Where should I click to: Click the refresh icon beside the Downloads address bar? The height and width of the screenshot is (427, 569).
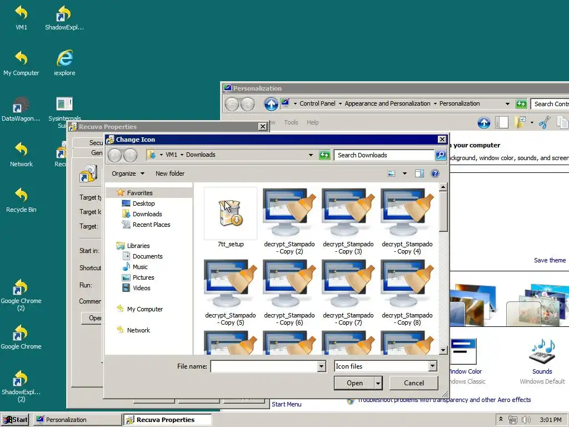pos(325,155)
